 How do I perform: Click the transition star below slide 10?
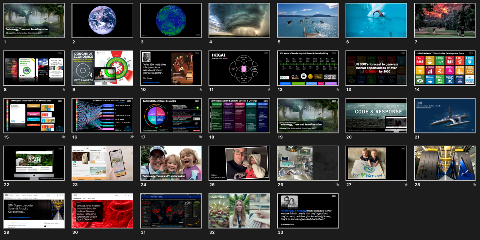click(x=201, y=89)
